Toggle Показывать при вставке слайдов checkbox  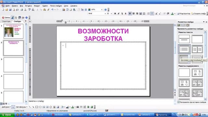178,102
